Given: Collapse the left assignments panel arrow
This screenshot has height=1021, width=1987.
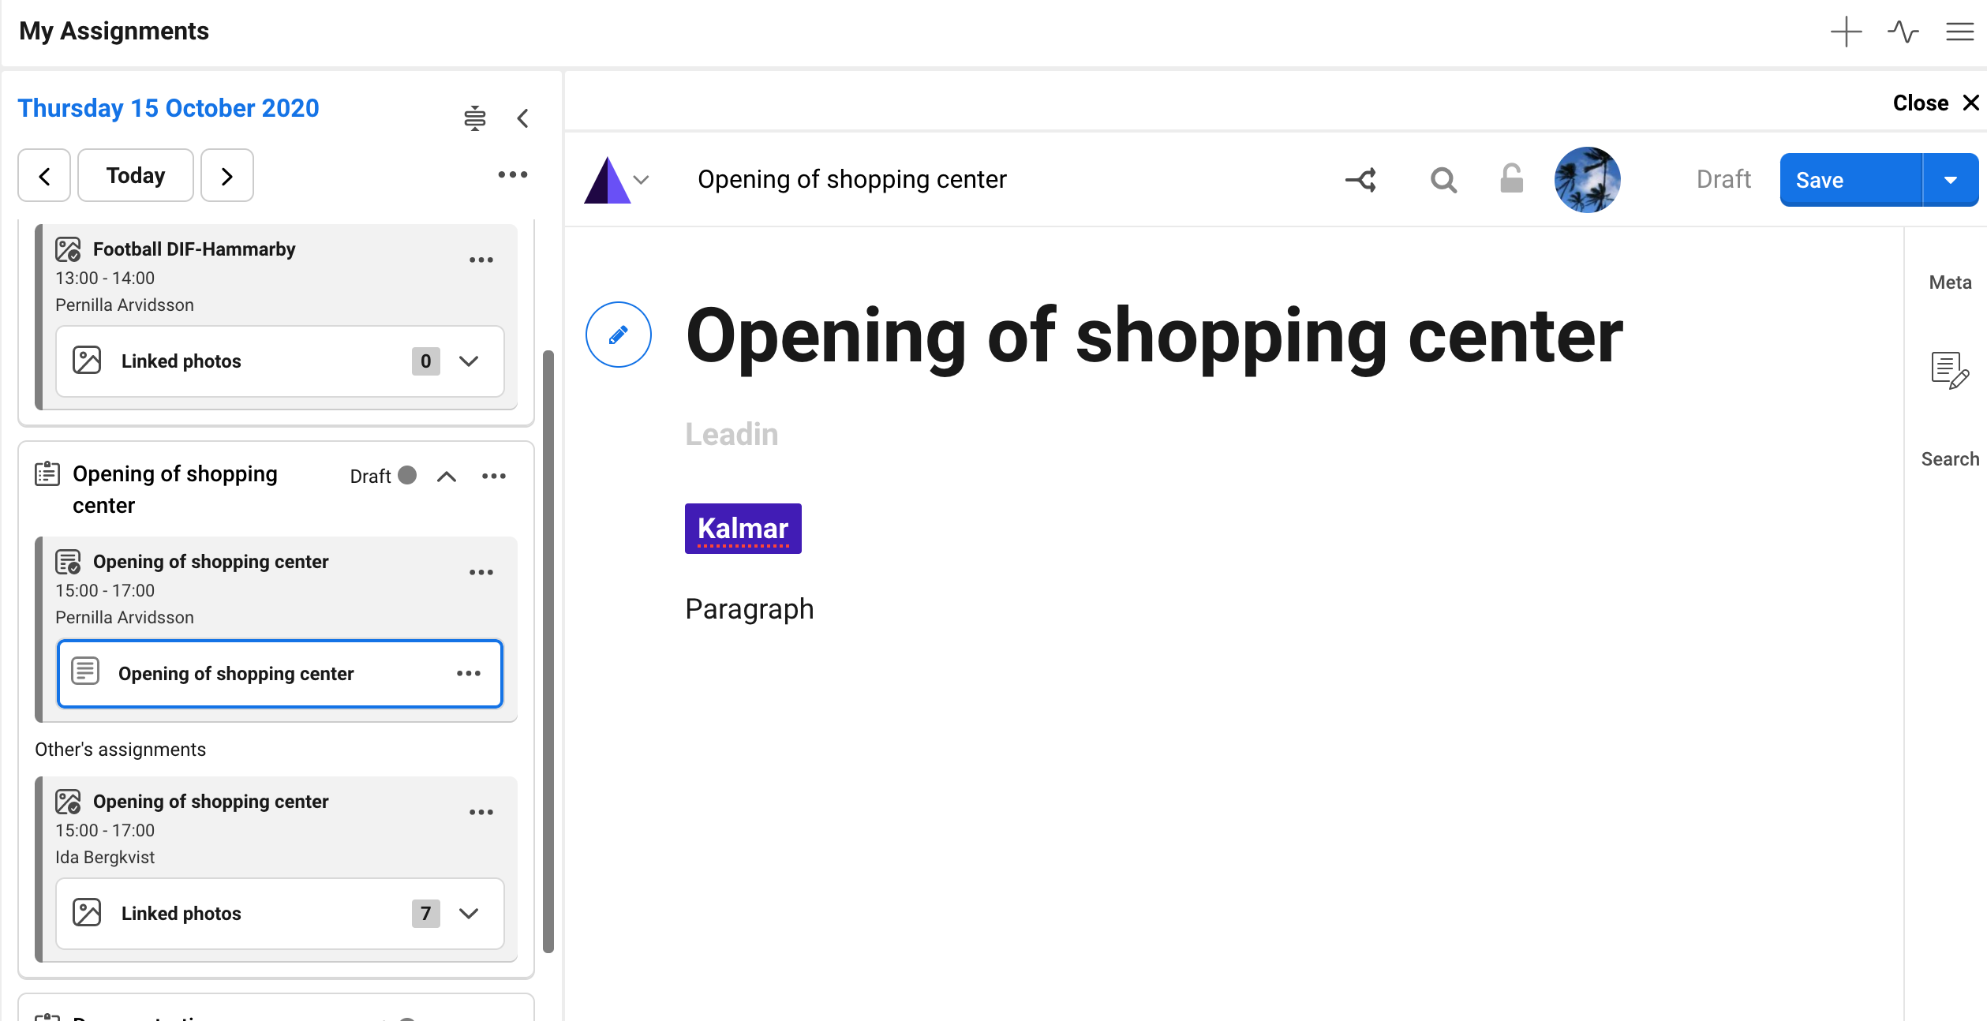Looking at the screenshot, I should 522,118.
